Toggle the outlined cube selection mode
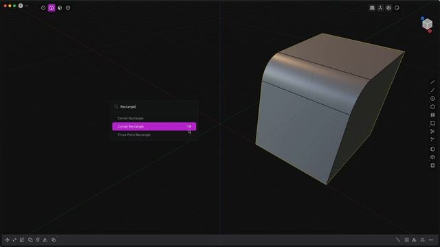 [x=68, y=8]
